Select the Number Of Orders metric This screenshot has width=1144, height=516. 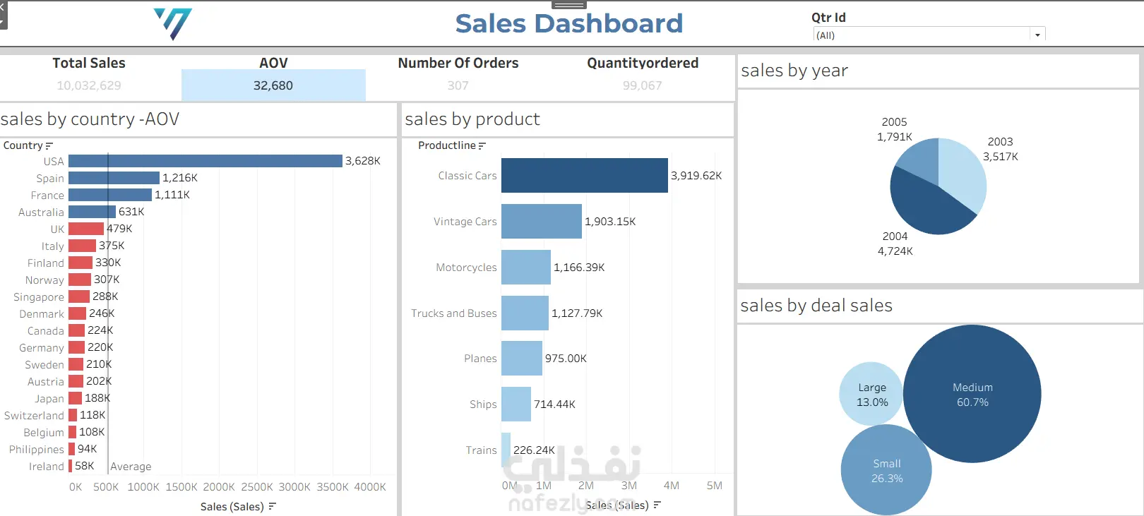tap(458, 74)
